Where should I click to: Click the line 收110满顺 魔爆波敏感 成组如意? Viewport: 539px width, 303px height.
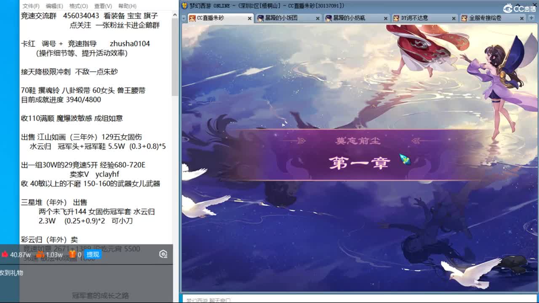pyautogui.click(x=72, y=119)
